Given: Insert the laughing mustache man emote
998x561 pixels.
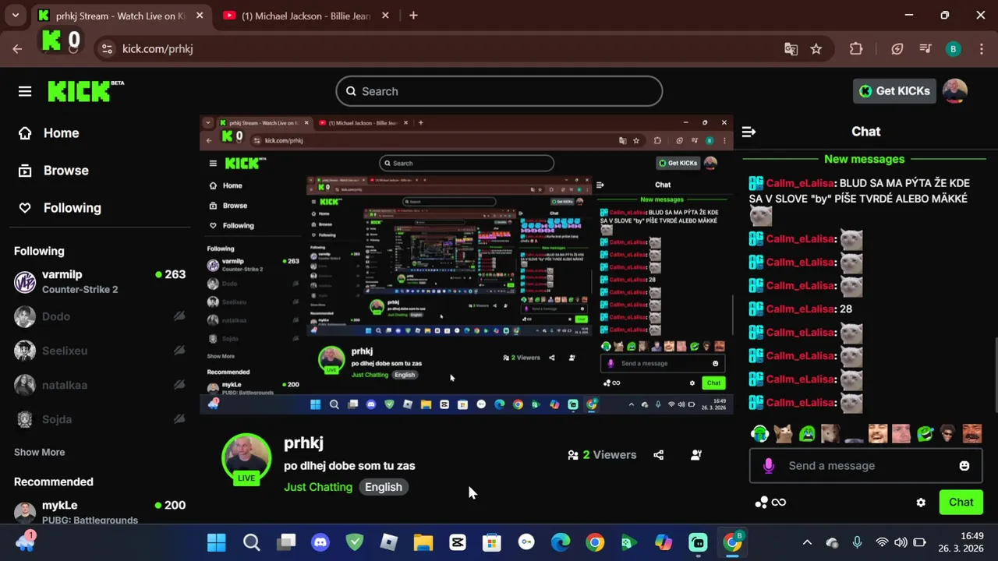Looking at the screenshot, I should pyautogui.click(x=972, y=433).
